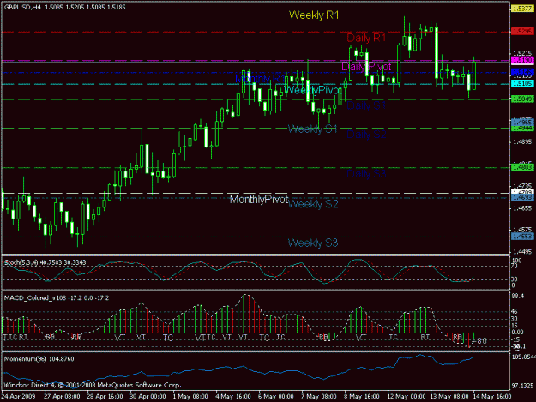Click the 1.4655 price axis value

tap(522, 208)
